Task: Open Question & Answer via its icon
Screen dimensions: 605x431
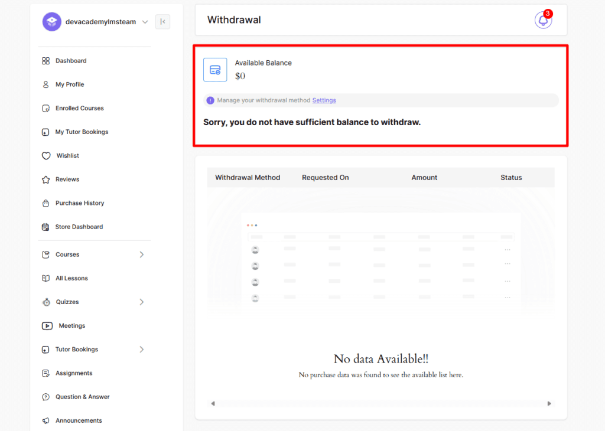Action: 45,396
